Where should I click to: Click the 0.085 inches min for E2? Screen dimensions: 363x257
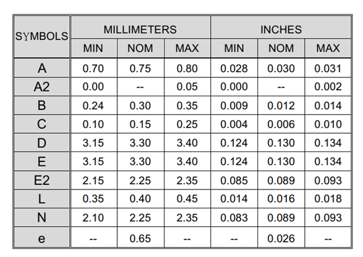pyautogui.click(x=234, y=180)
